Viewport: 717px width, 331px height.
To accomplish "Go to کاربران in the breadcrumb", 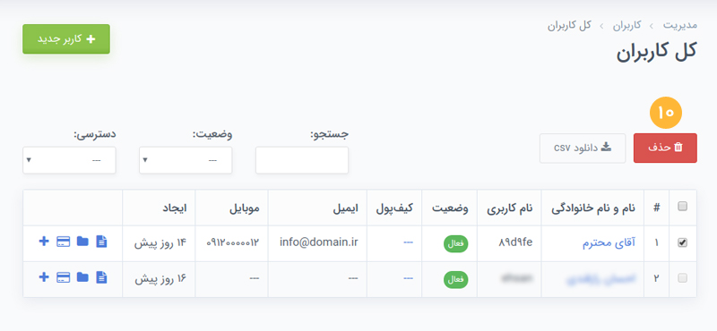I will click(626, 25).
